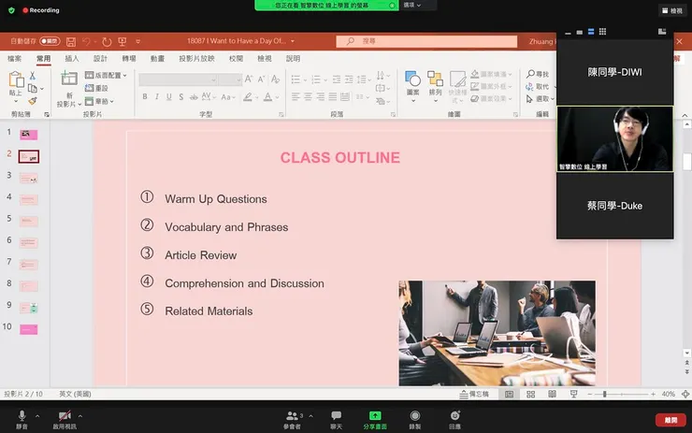Click the Reset slide (重設) button
The height and width of the screenshot is (433, 692).
[x=96, y=88]
